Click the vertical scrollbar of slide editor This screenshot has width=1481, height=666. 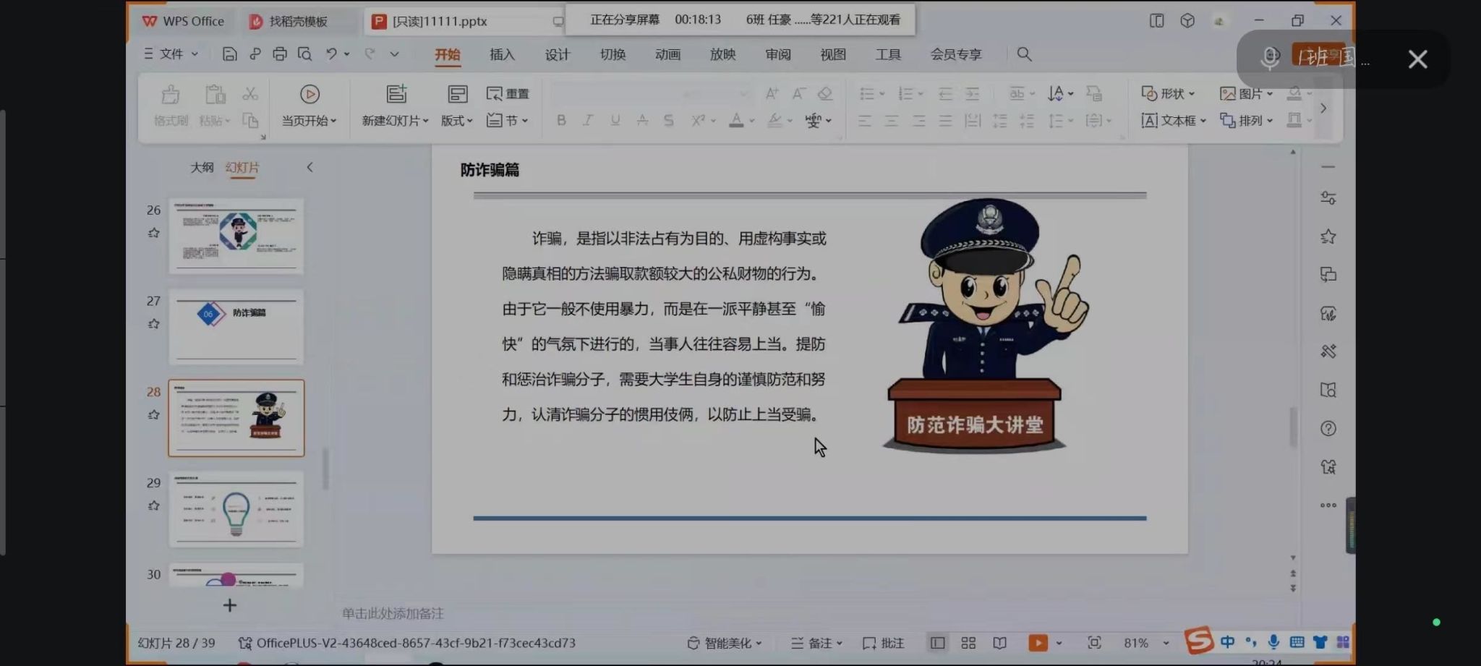pos(1293,427)
